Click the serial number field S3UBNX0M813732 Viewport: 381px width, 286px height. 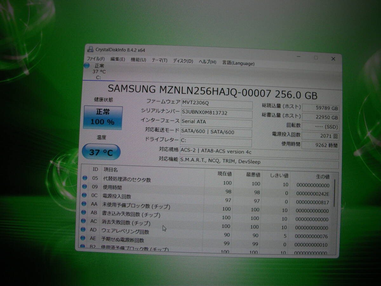point(217,113)
